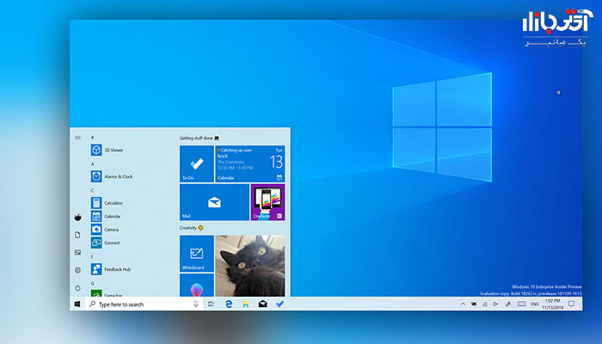This screenshot has width=602, height=344.
Task: Open the Mail app from the taskbar
Action: (x=262, y=304)
